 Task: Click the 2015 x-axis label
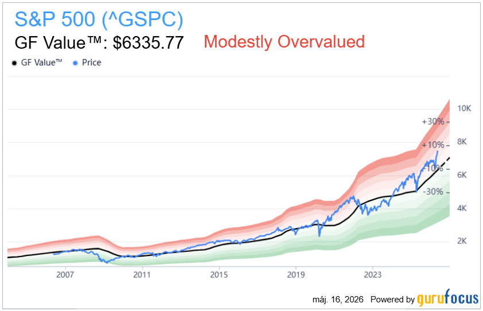click(219, 274)
